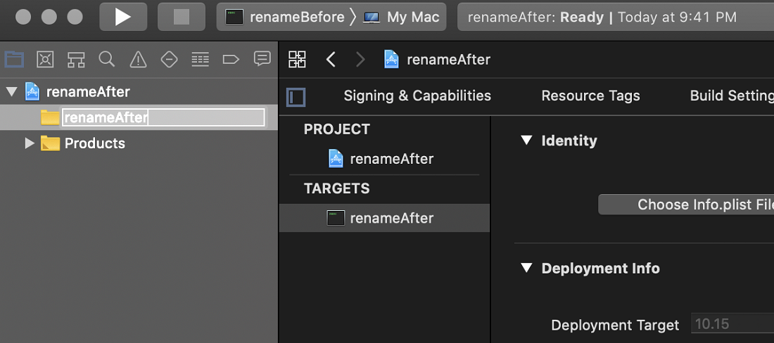Collapse the renameAfter project tree
The height and width of the screenshot is (343, 774).
pyautogui.click(x=12, y=91)
